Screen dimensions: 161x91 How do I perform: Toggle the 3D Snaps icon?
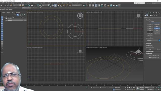click(x=59, y=6)
